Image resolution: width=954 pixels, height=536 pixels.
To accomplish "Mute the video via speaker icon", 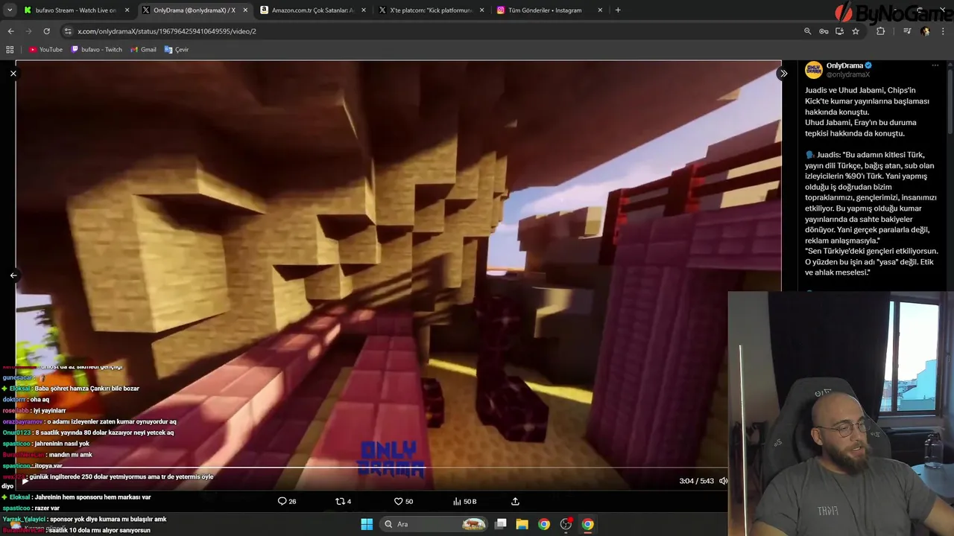I will pos(723,481).
